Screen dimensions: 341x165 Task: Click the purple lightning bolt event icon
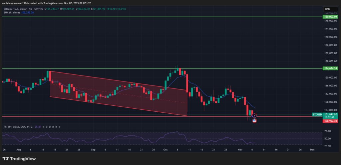coord(255,115)
